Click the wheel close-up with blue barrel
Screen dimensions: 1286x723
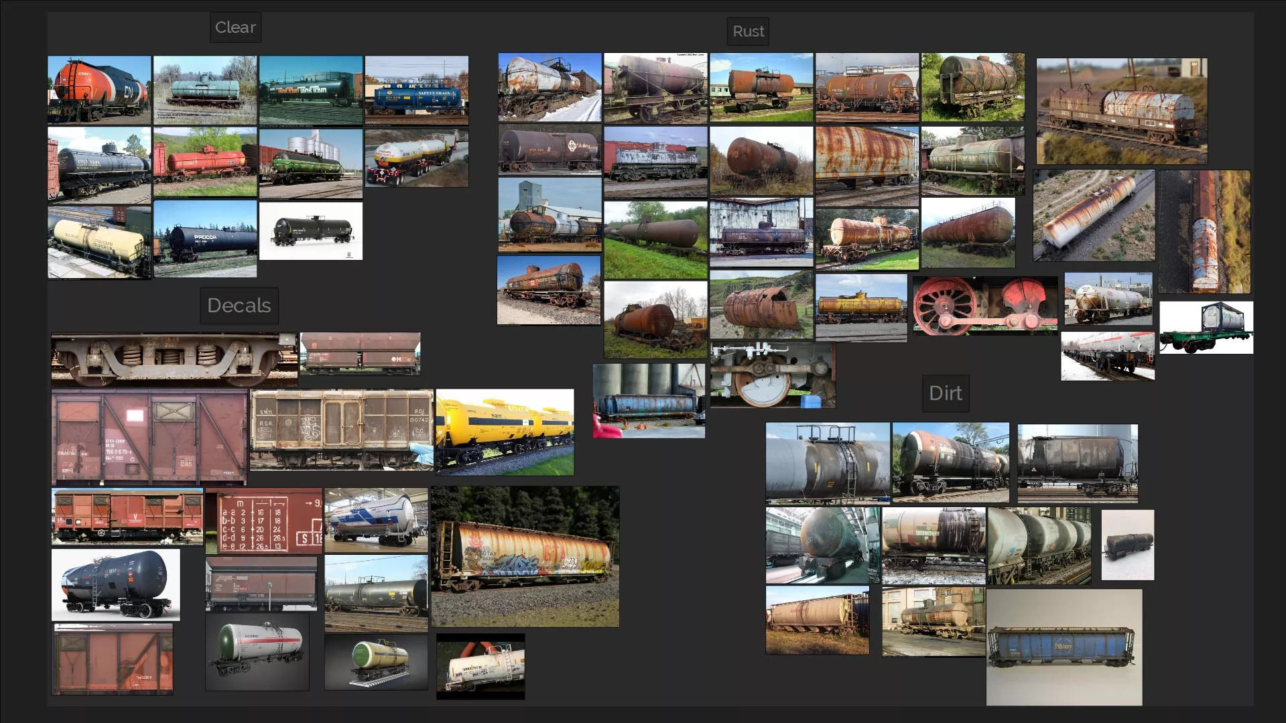coord(773,375)
